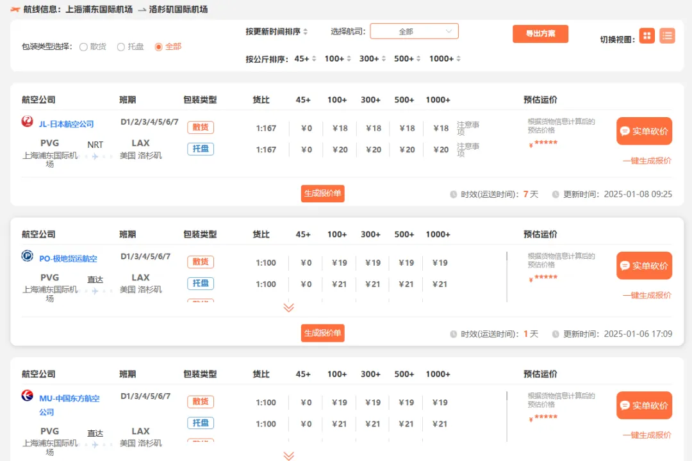Click update time 2025-01-08 09:25
The height and width of the screenshot is (461, 692).
coord(638,194)
